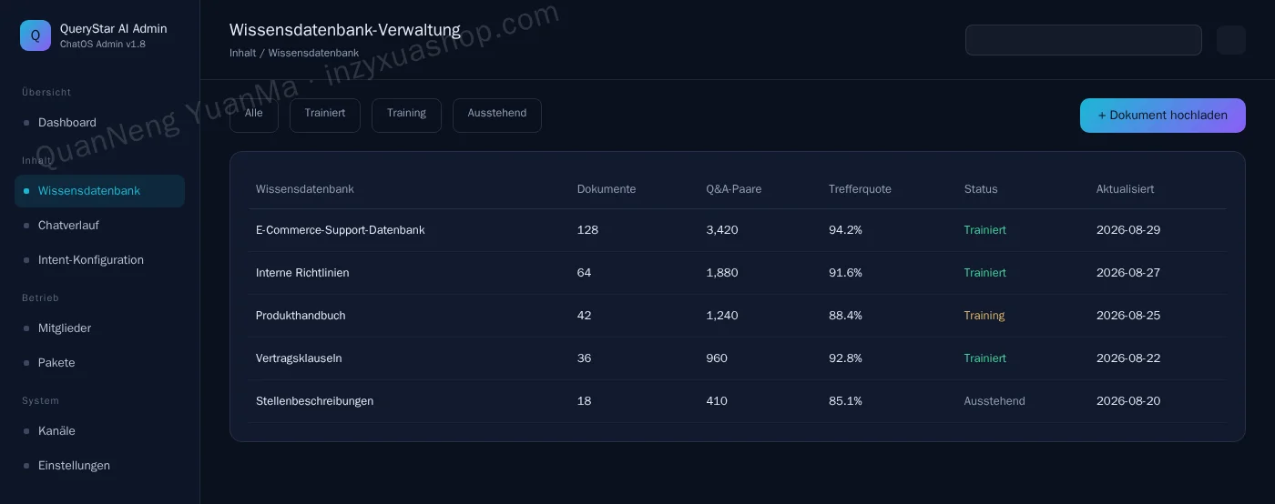Screen dimensions: 1275x504
Task: Click the square icon beside search field
Action: [x=1231, y=40]
